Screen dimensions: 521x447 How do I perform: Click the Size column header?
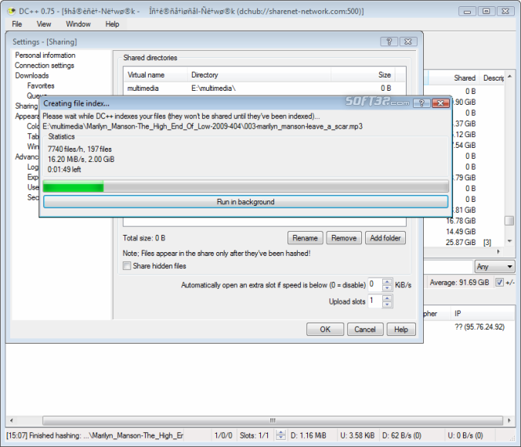click(364, 74)
